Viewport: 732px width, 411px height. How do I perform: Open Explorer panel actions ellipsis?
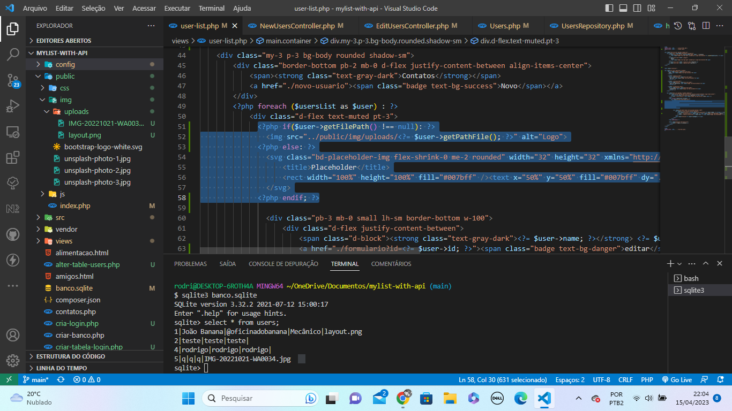click(x=151, y=26)
